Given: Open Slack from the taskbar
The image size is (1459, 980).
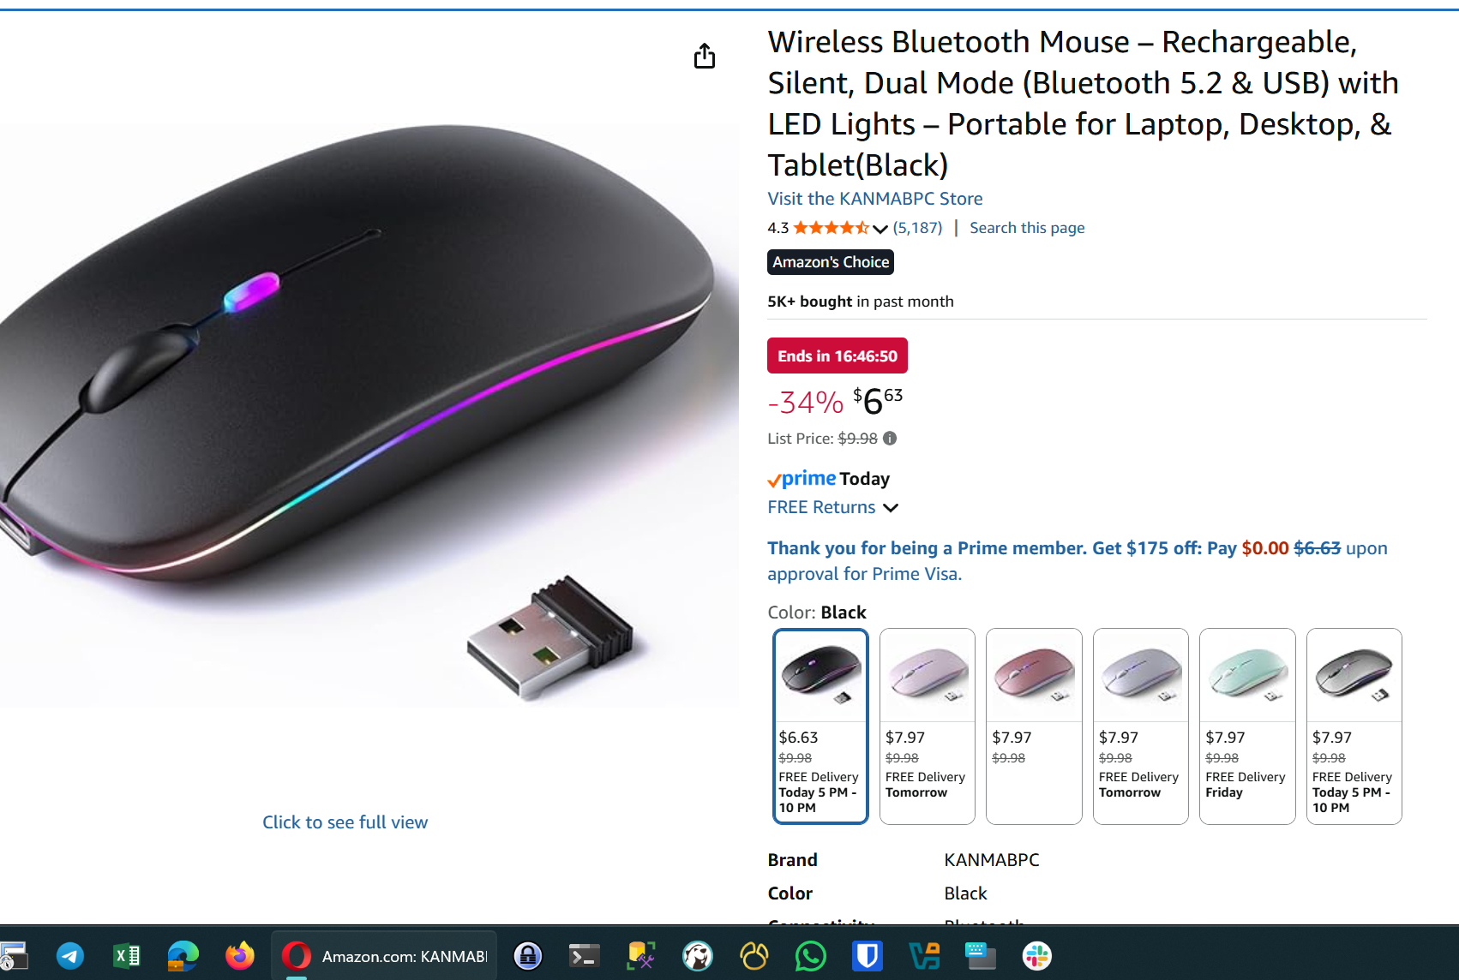Looking at the screenshot, I should tap(1037, 956).
